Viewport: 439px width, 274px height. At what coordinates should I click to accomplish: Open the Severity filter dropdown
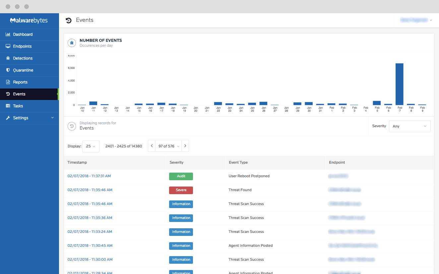pos(409,126)
